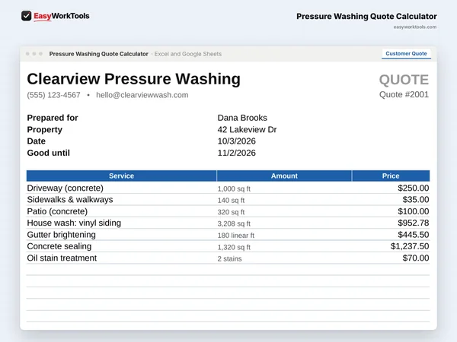The width and height of the screenshot is (457, 342).
Task: Click the $250.00 price cell
Action: [391, 188]
